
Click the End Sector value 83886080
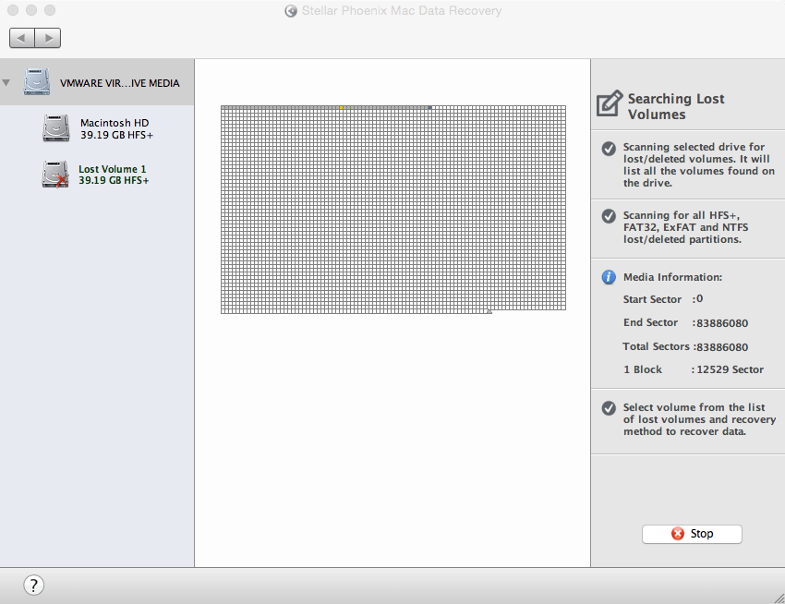pyautogui.click(x=722, y=323)
